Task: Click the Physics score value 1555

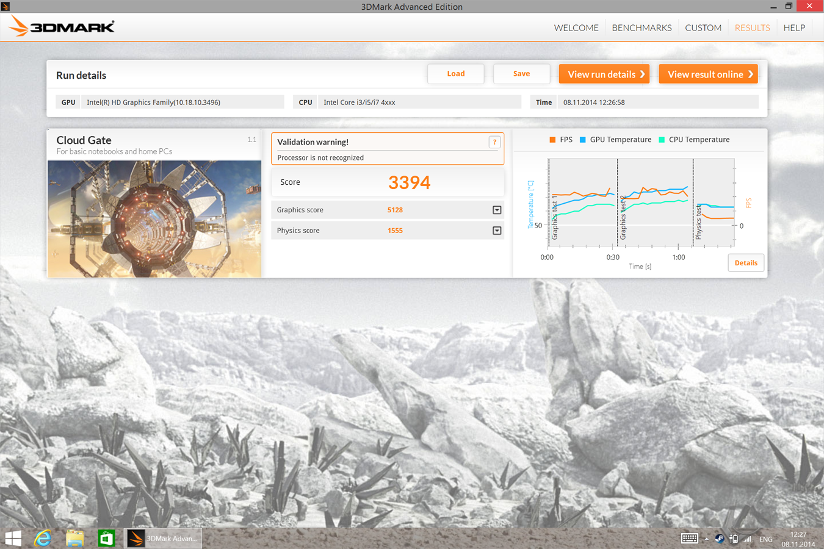Action: [395, 231]
